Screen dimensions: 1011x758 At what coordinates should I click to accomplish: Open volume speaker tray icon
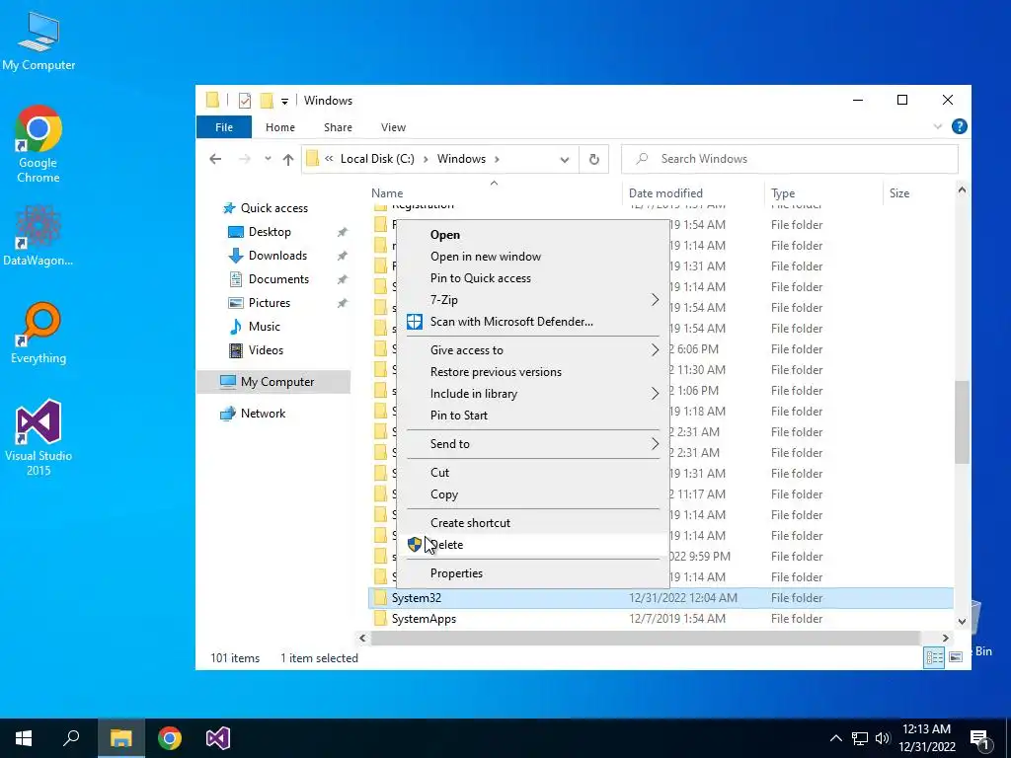tap(883, 738)
